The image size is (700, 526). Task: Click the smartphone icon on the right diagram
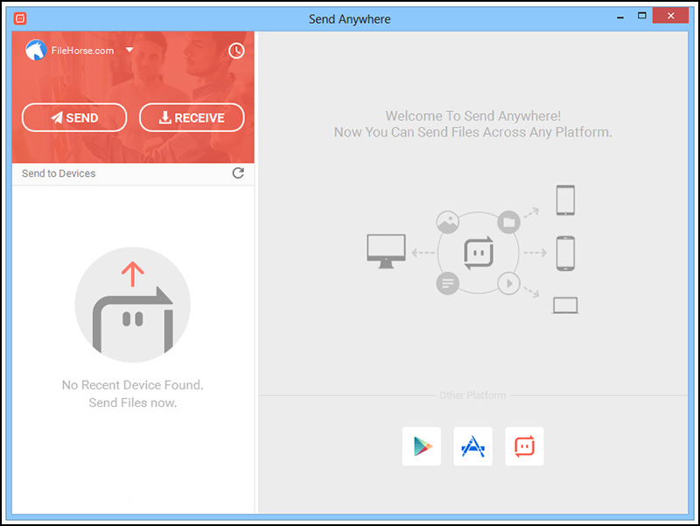(x=564, y=251)
